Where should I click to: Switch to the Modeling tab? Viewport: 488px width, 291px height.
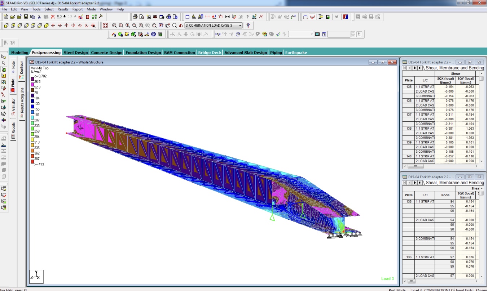(19, 53)
